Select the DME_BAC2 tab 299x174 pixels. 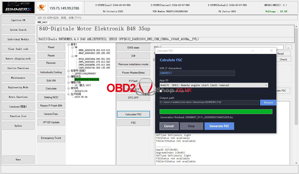click(x=42, y=22)
